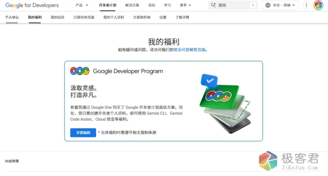Open the Google for Developers home logo
328x176 pixels.
pyautogui.click(x=32, y=5)
